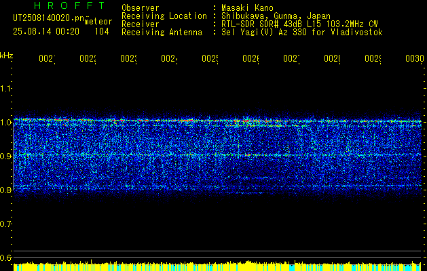Image resolution: width=427 pixels, height=271 pixels.
Task: Click the 'Receiving Location' label
Action: click(164, 16)
